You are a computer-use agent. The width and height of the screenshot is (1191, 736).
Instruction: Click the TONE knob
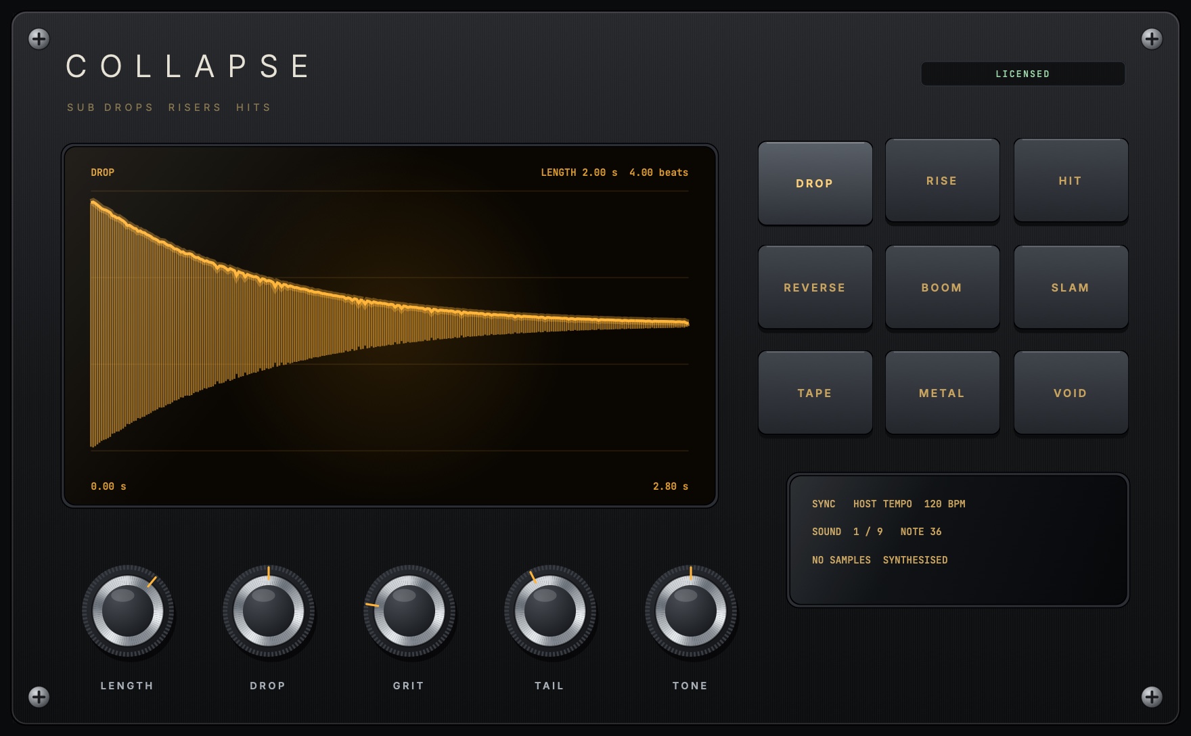(x=690, y=611)
